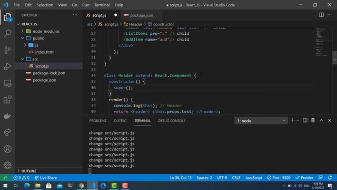Click the Header breadcrumb item

(133, 24)
